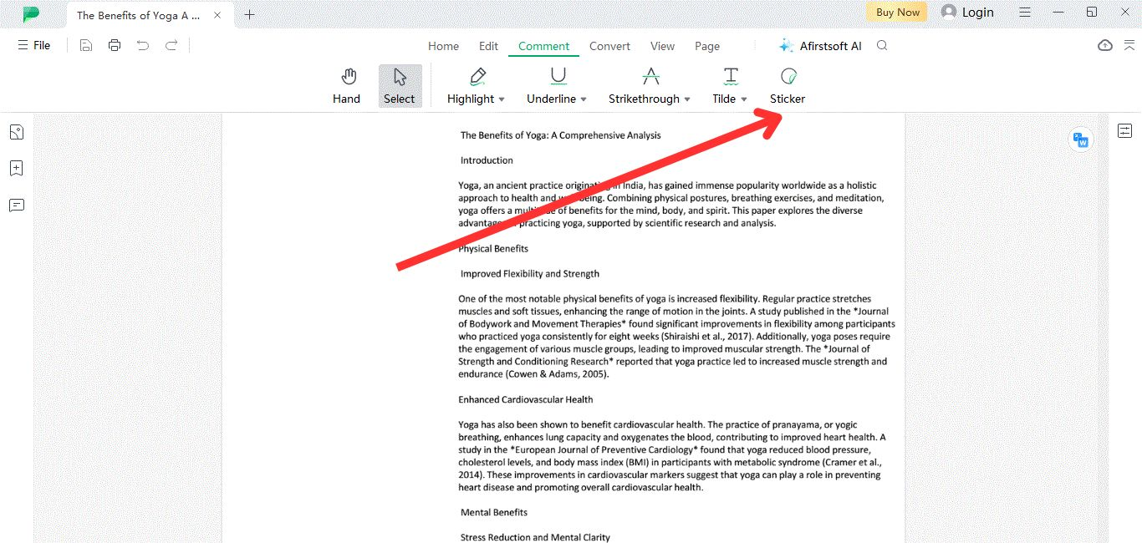Click the Buy Now button

point(898,12)
